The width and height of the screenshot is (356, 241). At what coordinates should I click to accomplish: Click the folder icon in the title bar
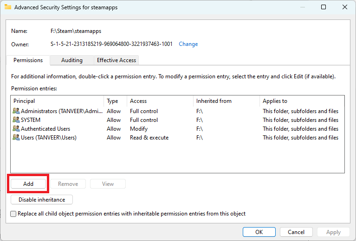[x=8, y=7]
